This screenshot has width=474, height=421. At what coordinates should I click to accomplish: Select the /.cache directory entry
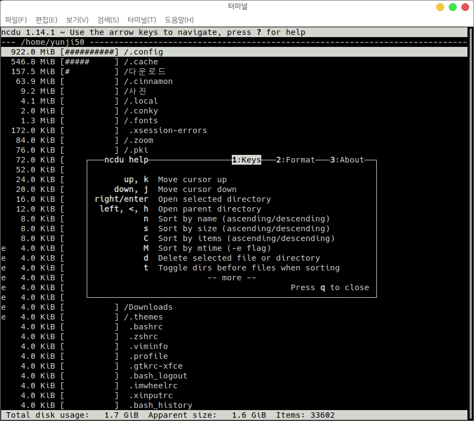point(141,62)
